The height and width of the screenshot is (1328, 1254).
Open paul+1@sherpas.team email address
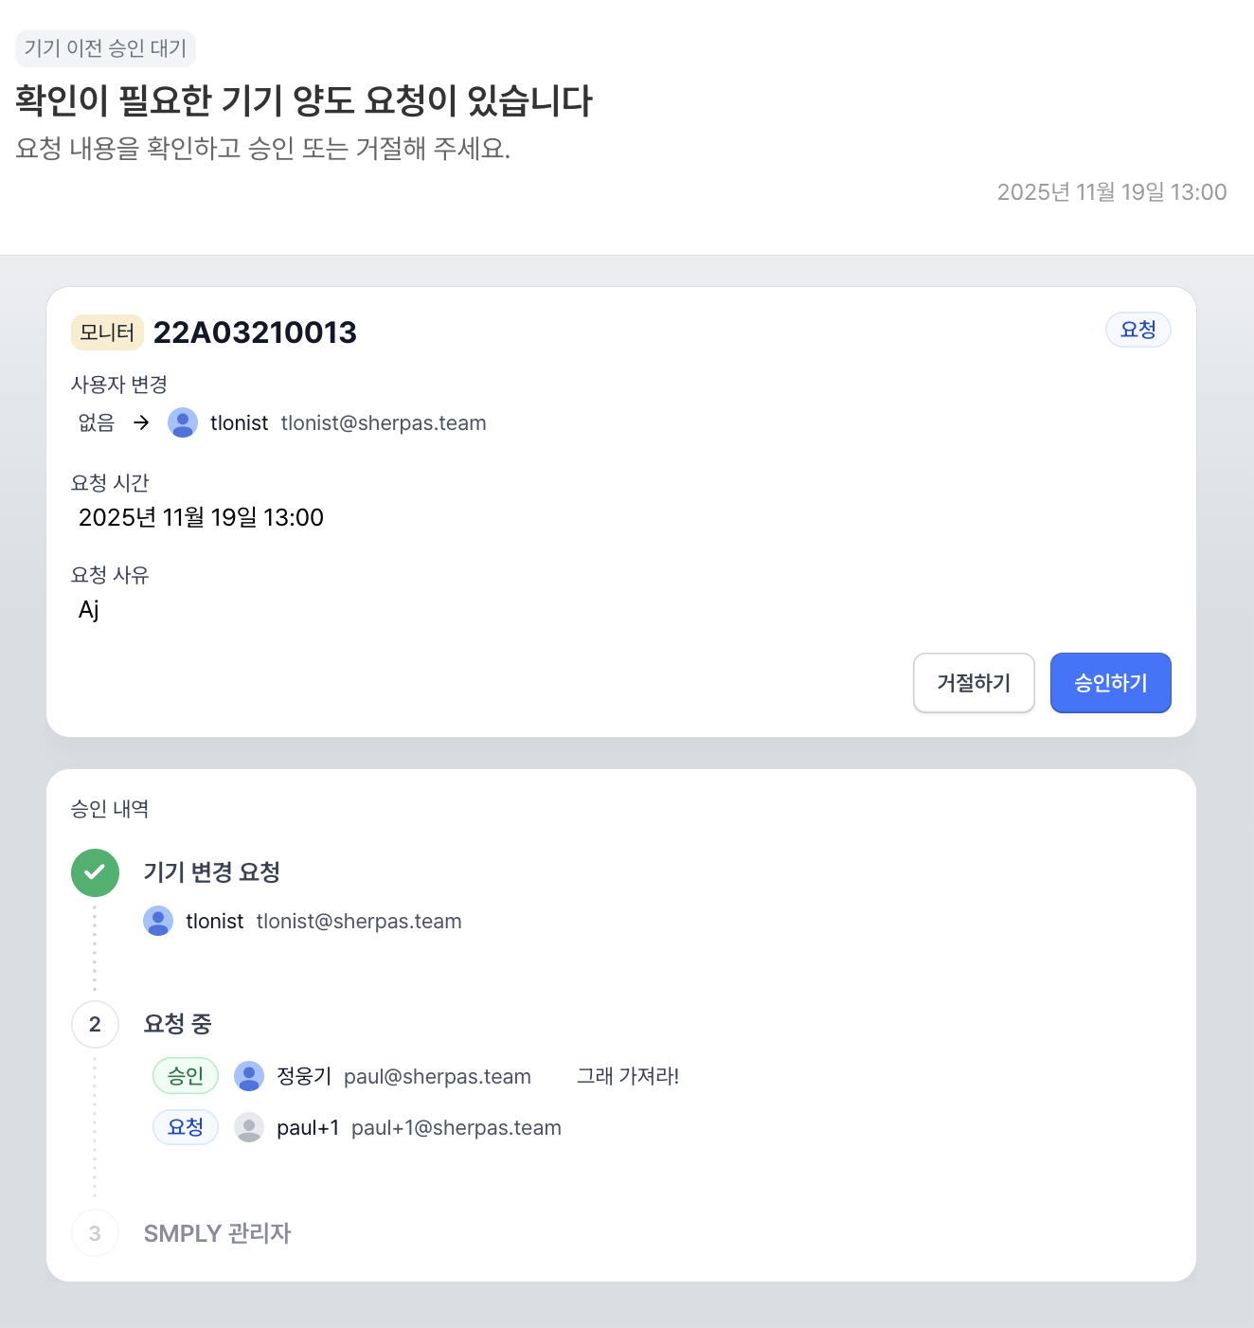pyautogui.click(x=457, y=1128)
